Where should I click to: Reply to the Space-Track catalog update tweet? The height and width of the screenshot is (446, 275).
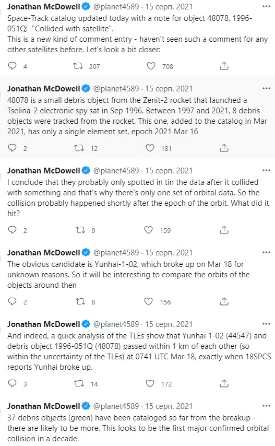point(12,66)
